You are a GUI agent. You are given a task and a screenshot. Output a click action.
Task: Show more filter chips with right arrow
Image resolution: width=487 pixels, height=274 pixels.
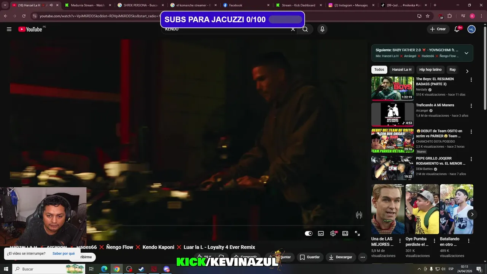click(467, 71)
